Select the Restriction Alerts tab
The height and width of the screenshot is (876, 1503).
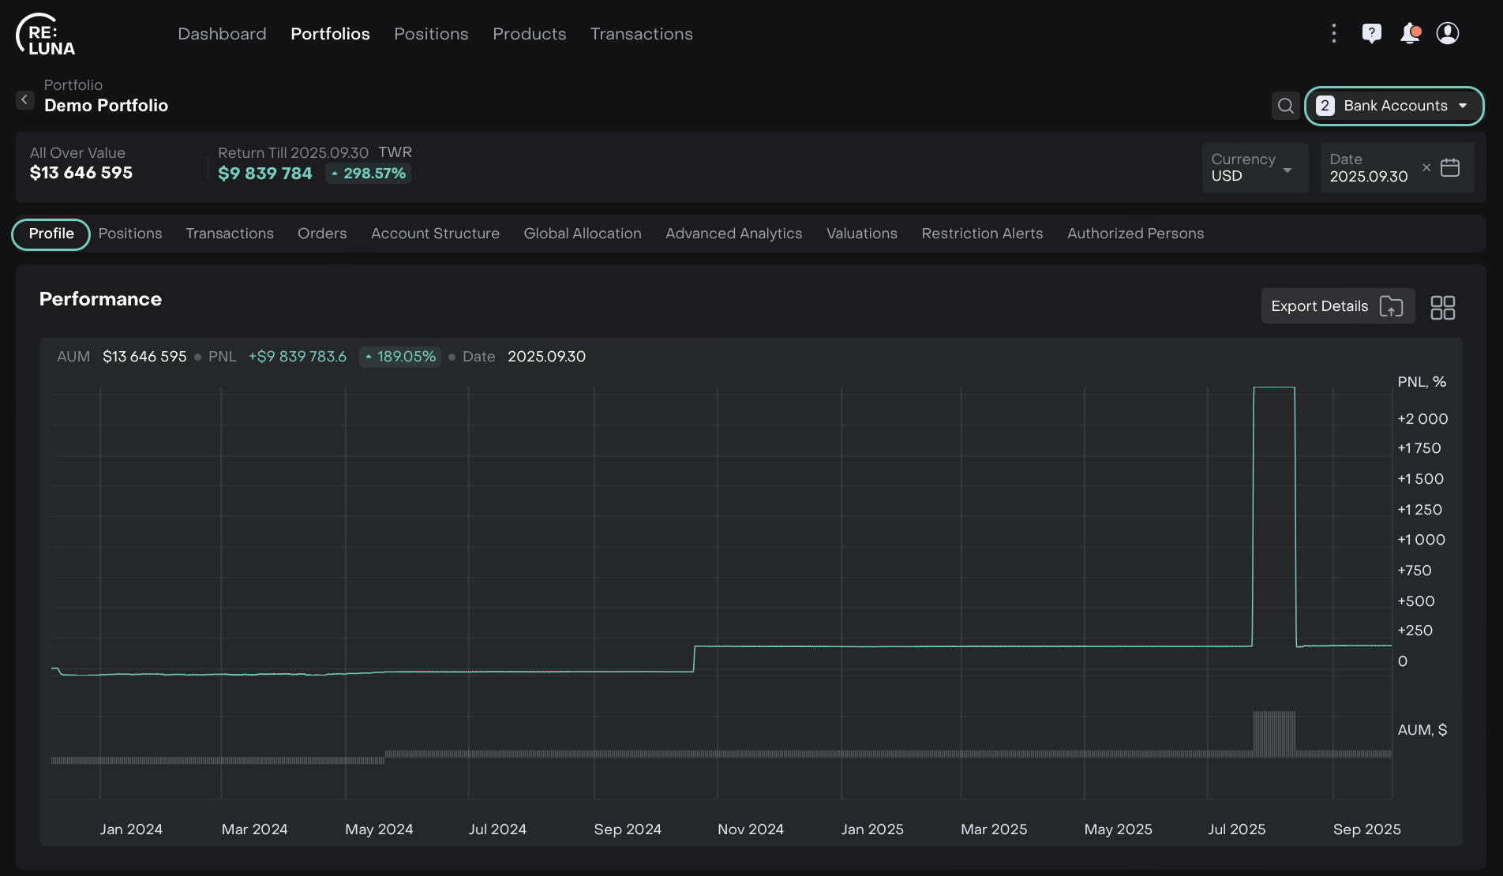pyautogui.click(x=982, y=234)
